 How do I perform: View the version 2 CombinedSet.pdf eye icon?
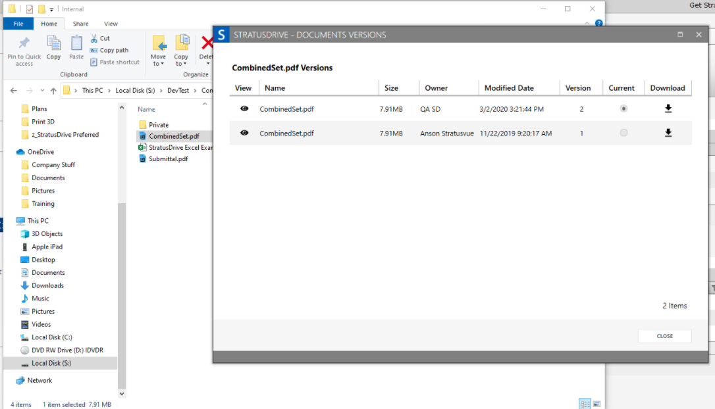[244, 108]
